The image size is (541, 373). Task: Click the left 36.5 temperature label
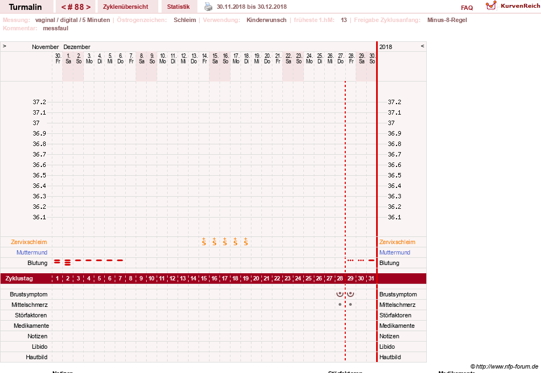click(39, 175)
